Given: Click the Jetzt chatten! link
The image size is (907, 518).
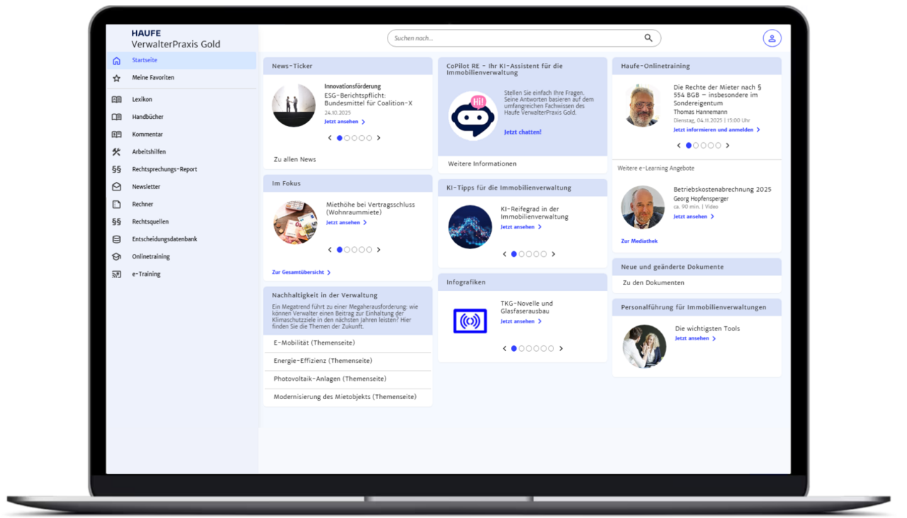Looking at the screenshot, I should [x=522, y=132].
